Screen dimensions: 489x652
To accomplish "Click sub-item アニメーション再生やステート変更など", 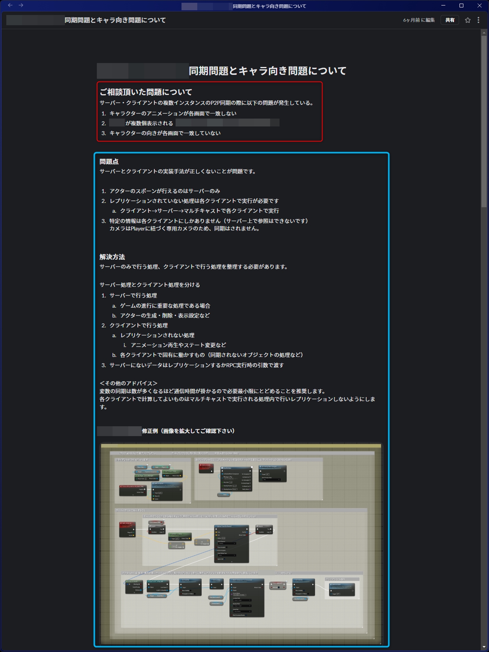I will (178, 345).
